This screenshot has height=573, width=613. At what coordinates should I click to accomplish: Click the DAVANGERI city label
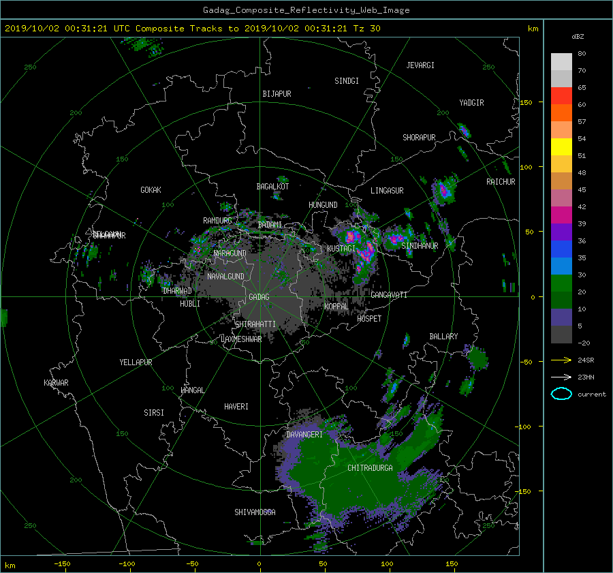[x=304, y=435]
